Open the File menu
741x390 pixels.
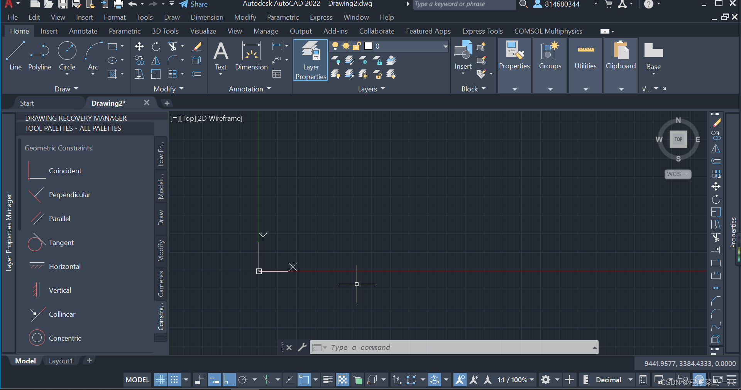coord(13,17)
